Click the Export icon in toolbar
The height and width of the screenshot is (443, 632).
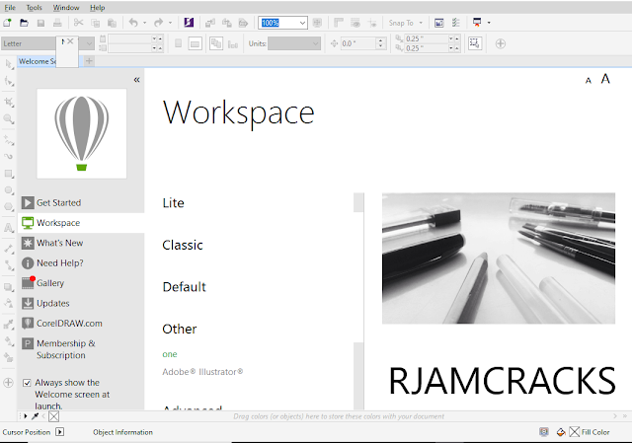pyautogui.click(x=227, y=23)
